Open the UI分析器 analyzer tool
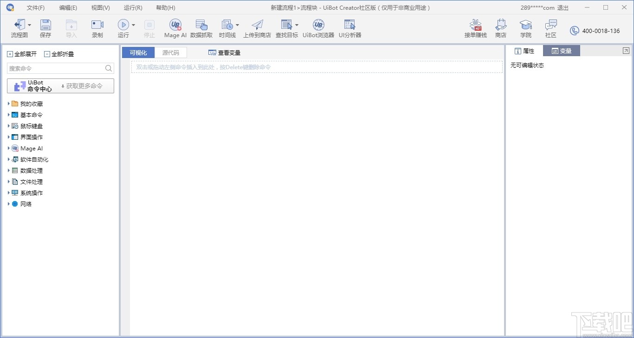The width and height of the screenshot is (634, 338). pos(350,25)
